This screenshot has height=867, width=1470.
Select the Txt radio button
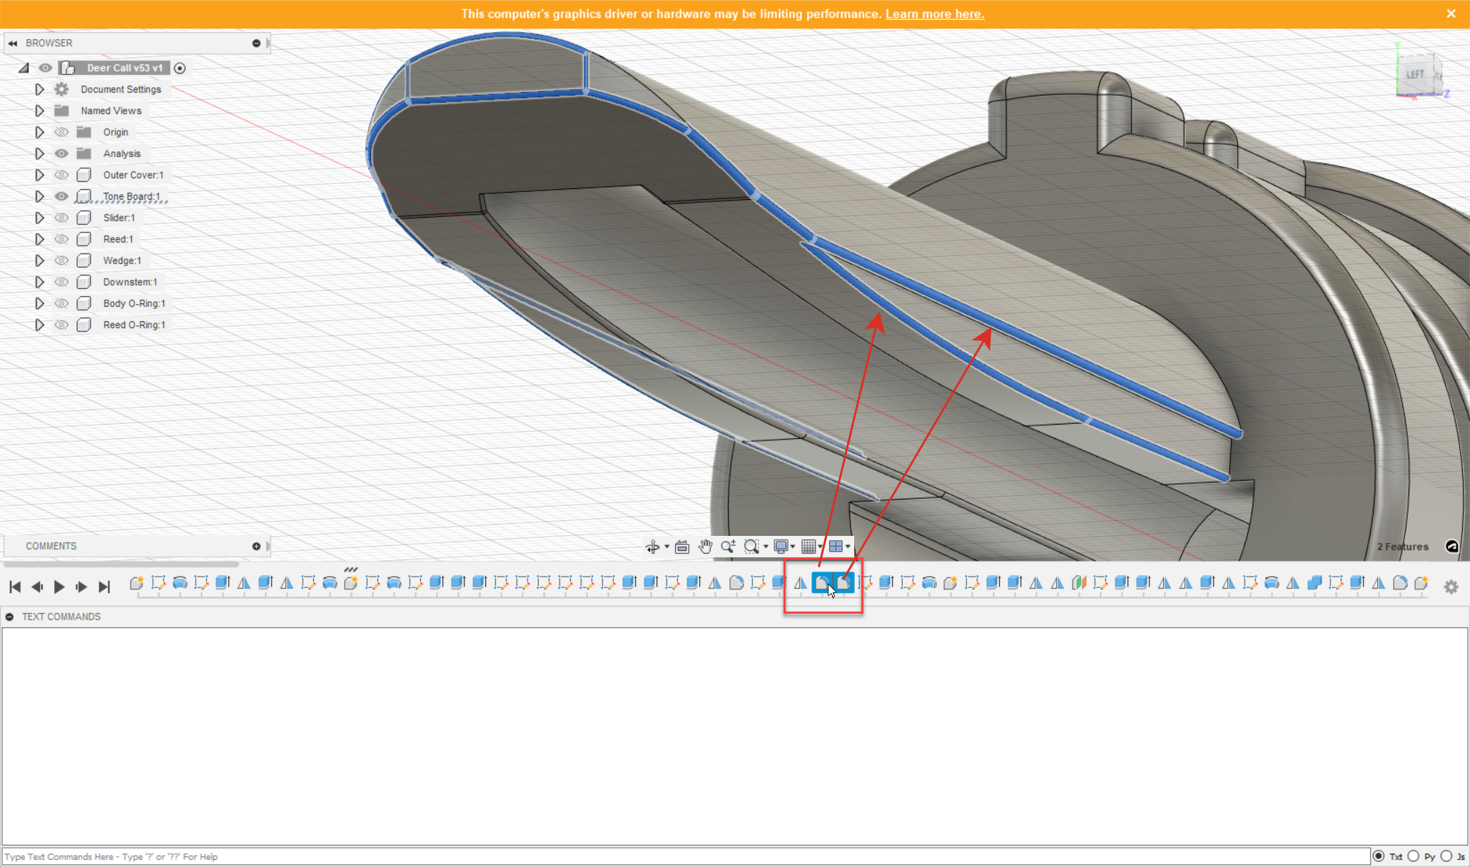(1379, 856)
